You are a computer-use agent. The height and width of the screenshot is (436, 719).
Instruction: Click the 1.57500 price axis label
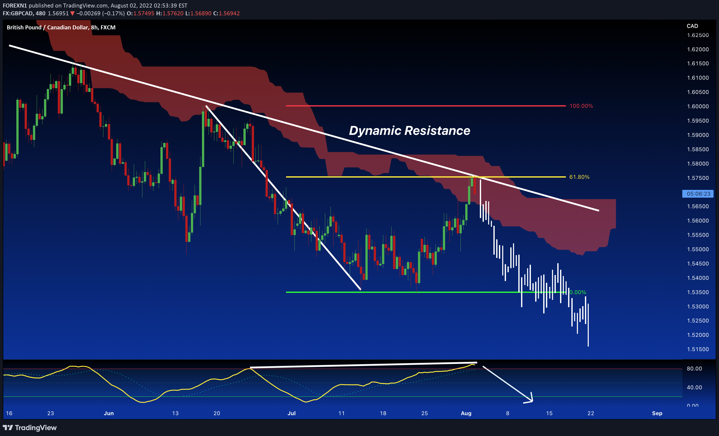click(698, 178)
